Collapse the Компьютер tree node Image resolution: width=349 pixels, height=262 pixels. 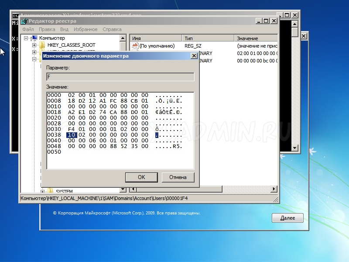coord(27,38)
